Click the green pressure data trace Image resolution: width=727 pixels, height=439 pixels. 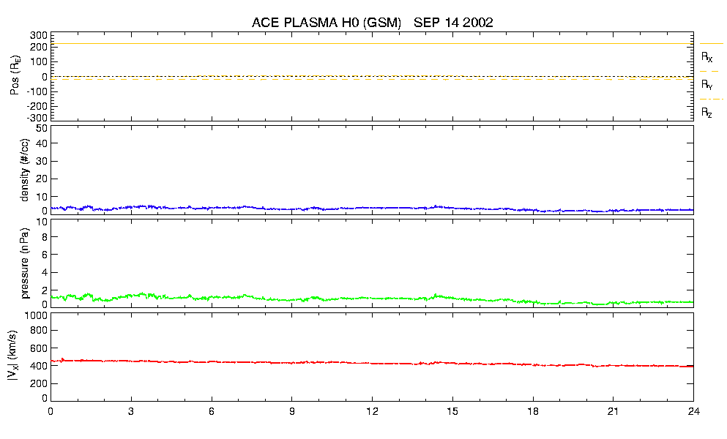[293, 299]
